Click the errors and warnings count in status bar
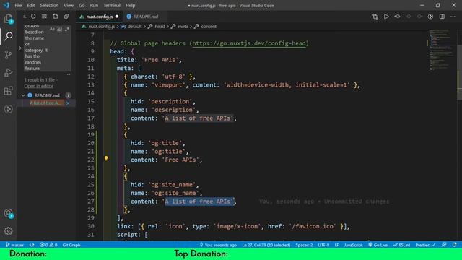Screen dimensions: 462x260 pos(48,245)
